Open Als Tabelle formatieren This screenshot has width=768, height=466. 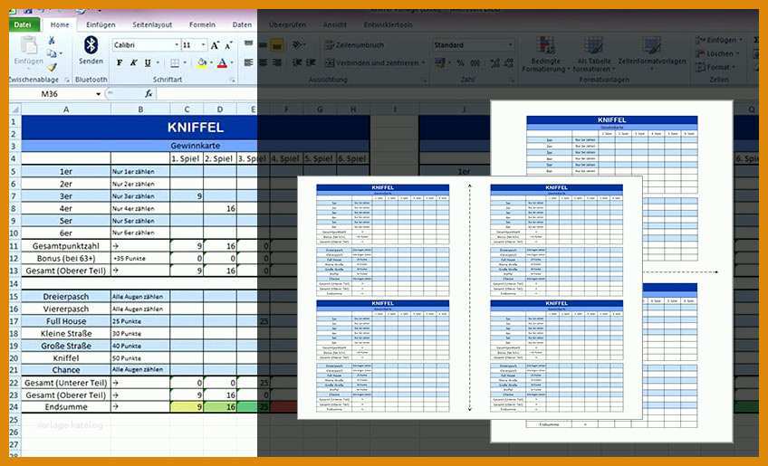pos(593,54)
